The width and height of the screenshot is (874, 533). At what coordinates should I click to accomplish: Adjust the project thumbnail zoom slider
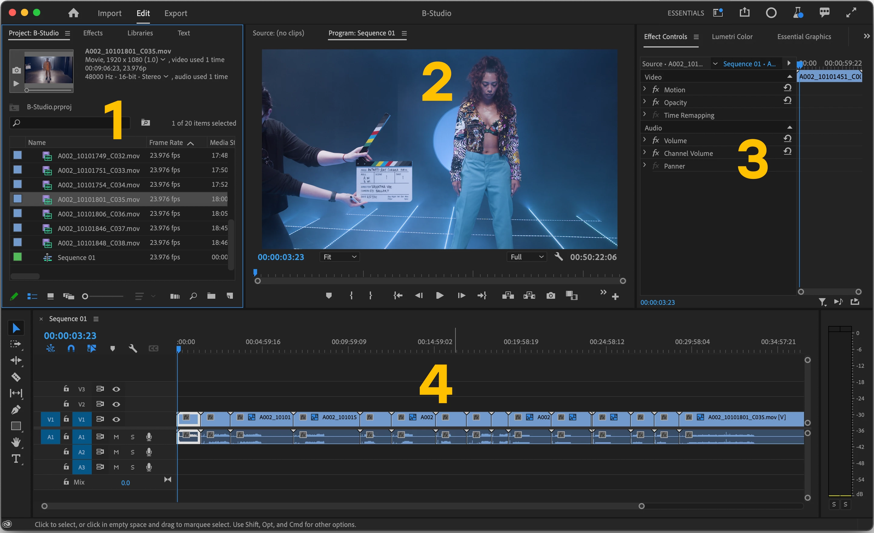click(x=85, y=296)
